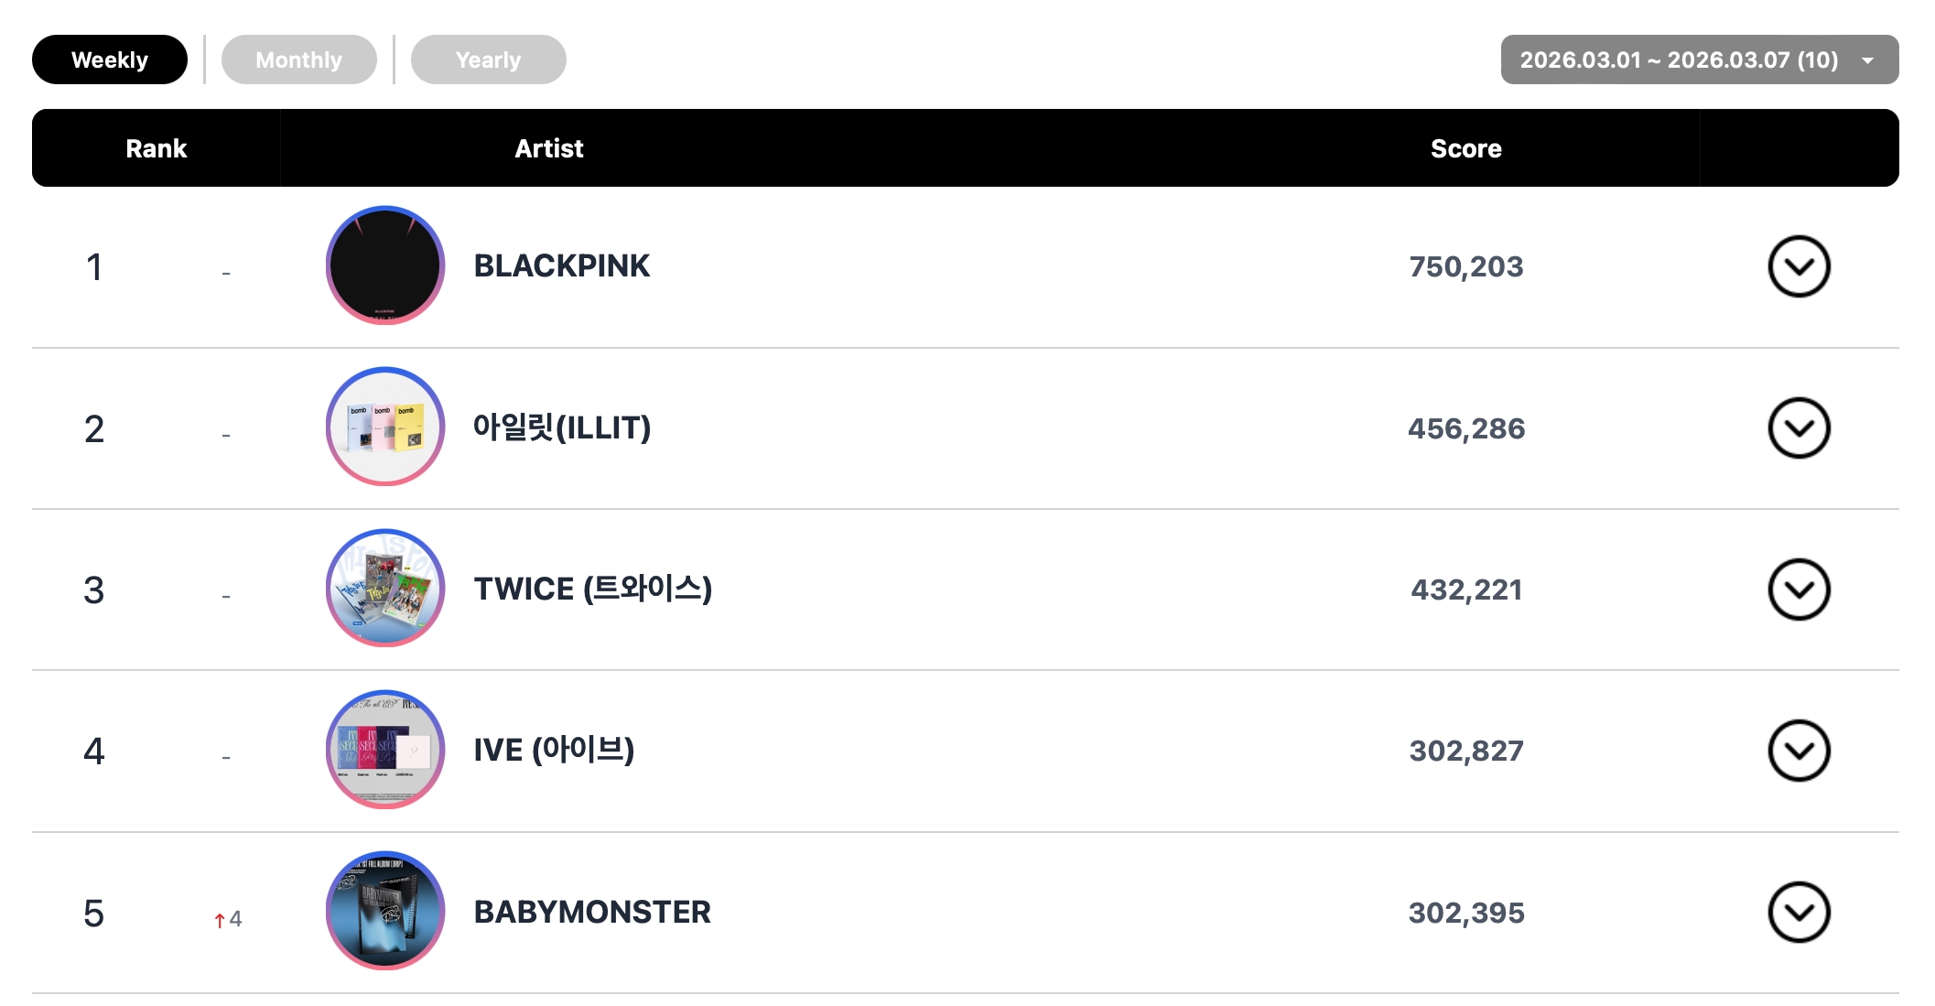The height and width of the screenshot is (1006, 1935).
Task: Click the BABYMONSTER artist name
Action: coord(591,912)
